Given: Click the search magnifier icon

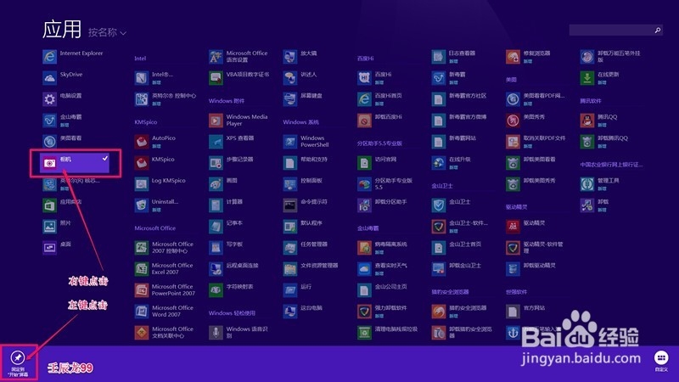Looking at the screenshot, I should point(657,30).
